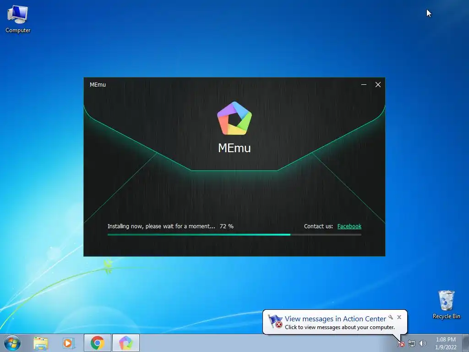
Task: Open Windows Explorer from taskbar
Action: coord(41,343)
